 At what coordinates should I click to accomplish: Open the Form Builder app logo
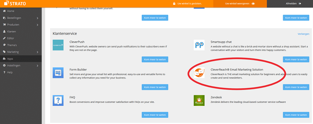click(x=58, y=73)
